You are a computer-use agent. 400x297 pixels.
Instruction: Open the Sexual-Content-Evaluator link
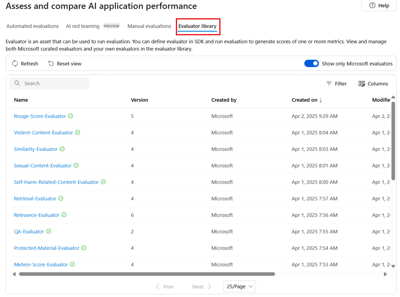tap(43, 166)
